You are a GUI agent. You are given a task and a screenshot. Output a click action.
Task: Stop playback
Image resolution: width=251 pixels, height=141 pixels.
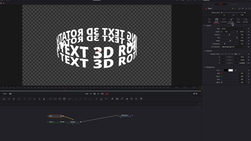95,94
